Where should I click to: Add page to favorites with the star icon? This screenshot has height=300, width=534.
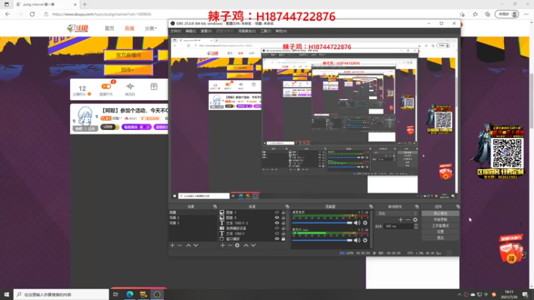tap(462, 14)
